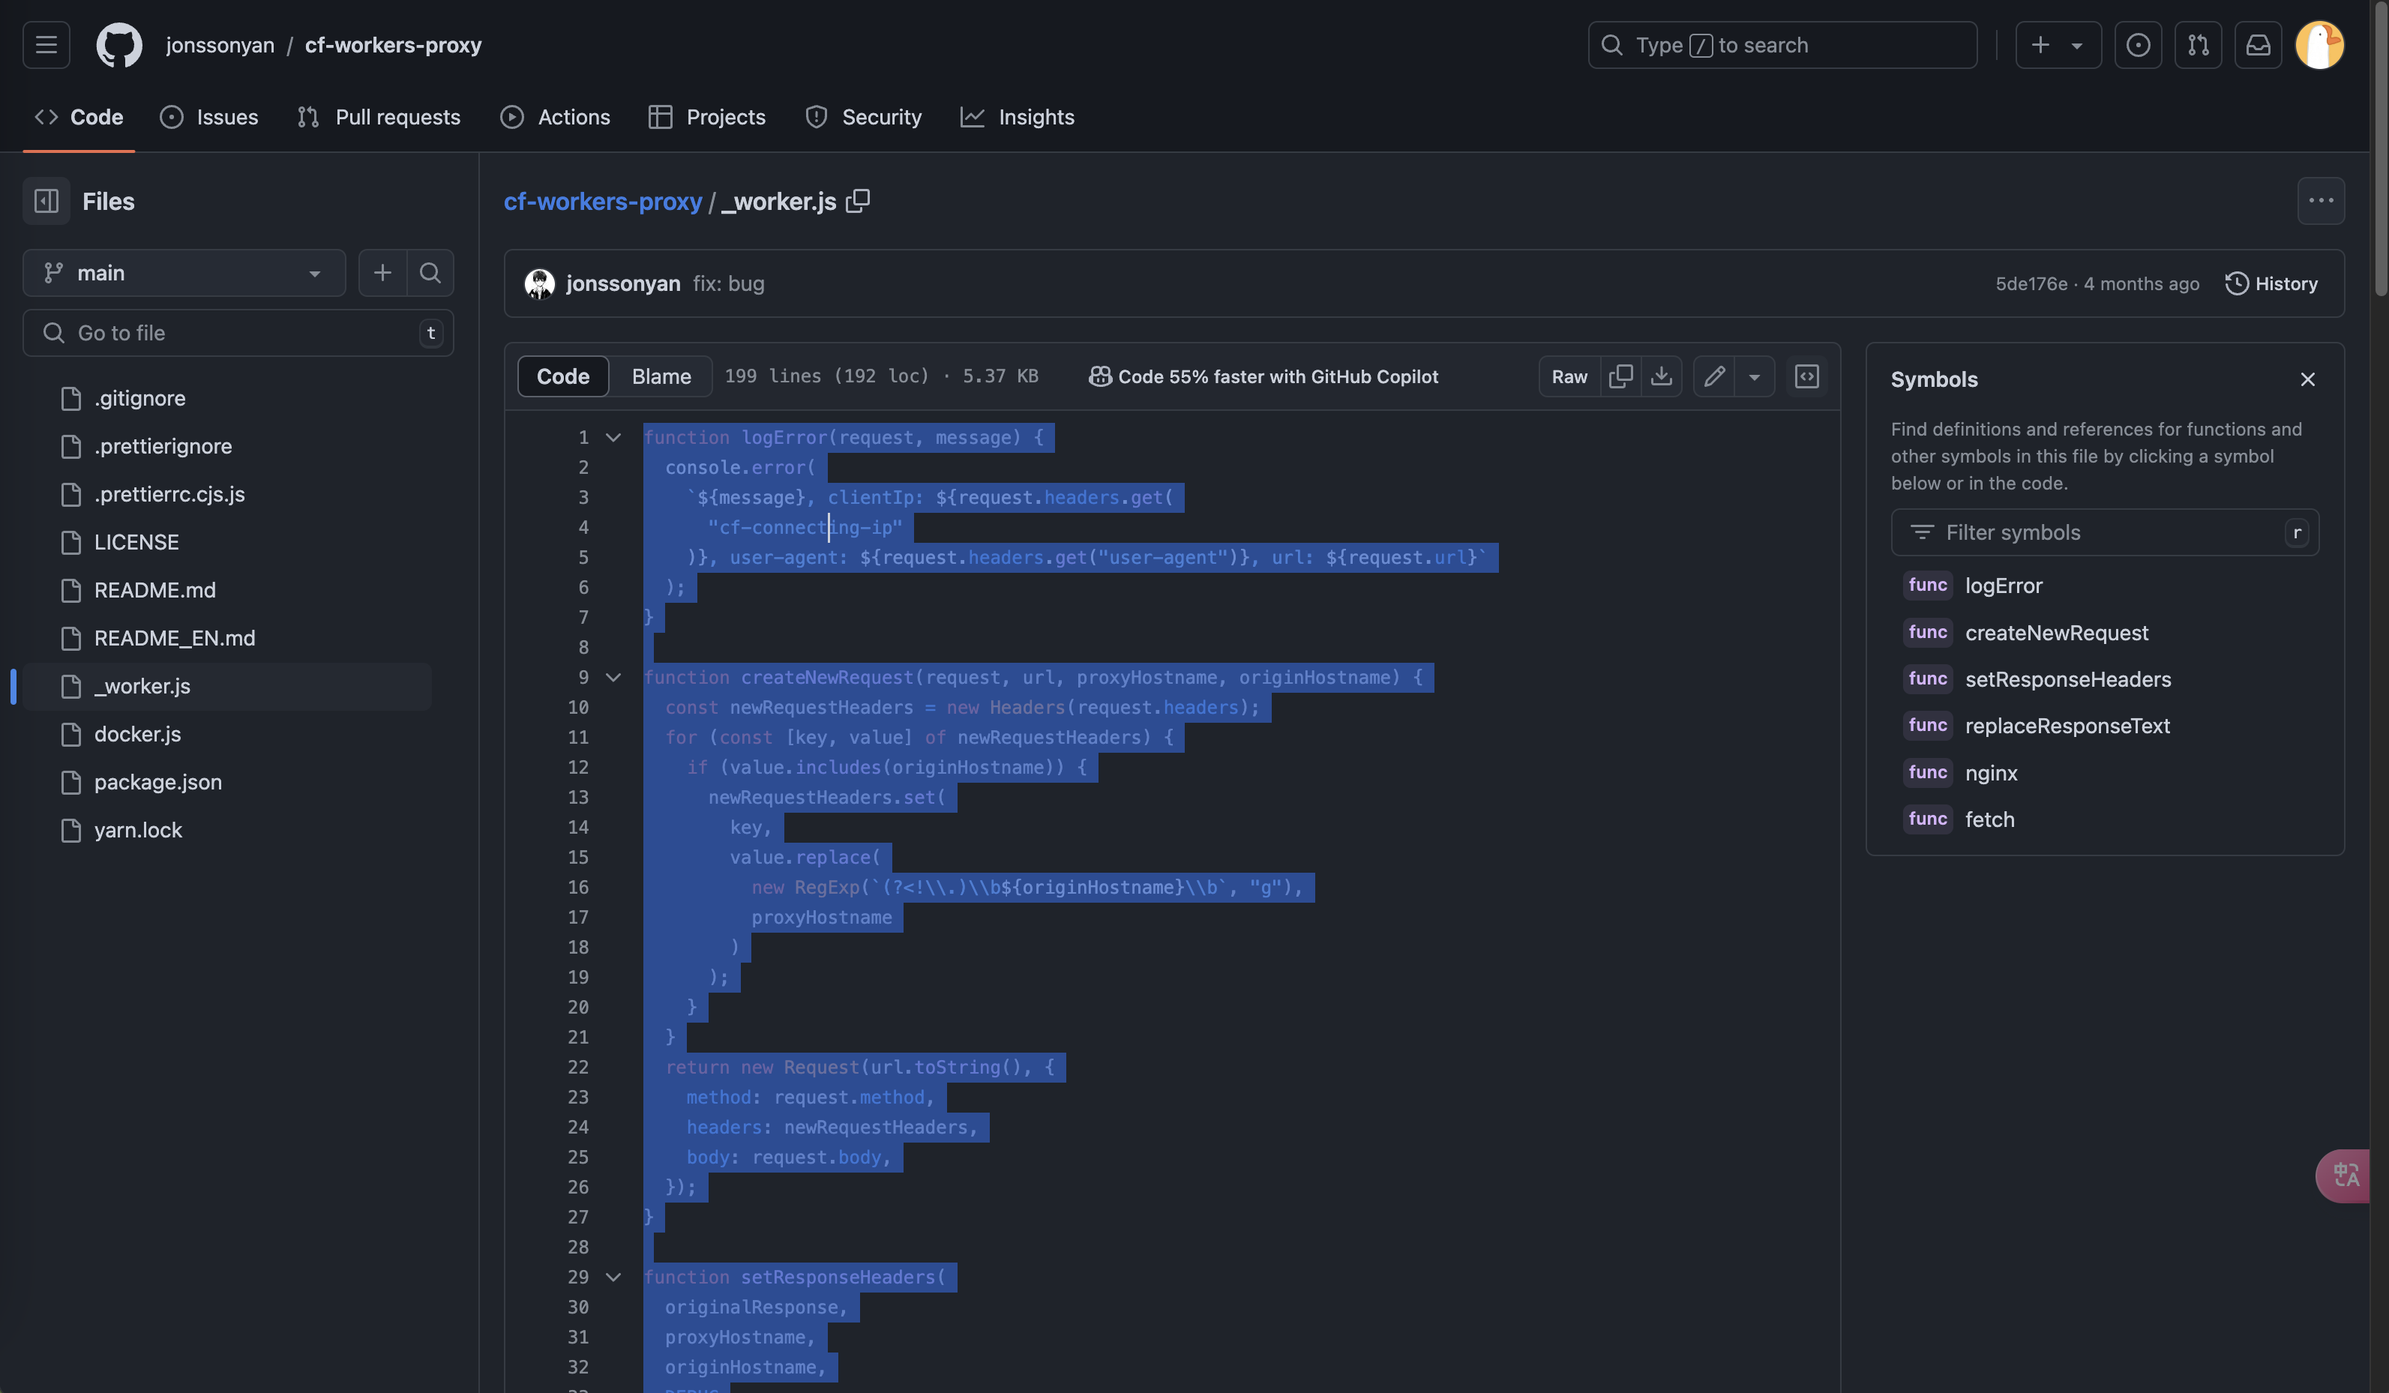Open the main branch dropdown
Viewport: 2389px width, 1393px height.
[x=184, y=273]
